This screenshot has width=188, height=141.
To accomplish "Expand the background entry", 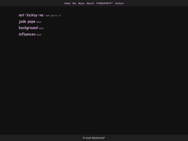I will point(28,28).
